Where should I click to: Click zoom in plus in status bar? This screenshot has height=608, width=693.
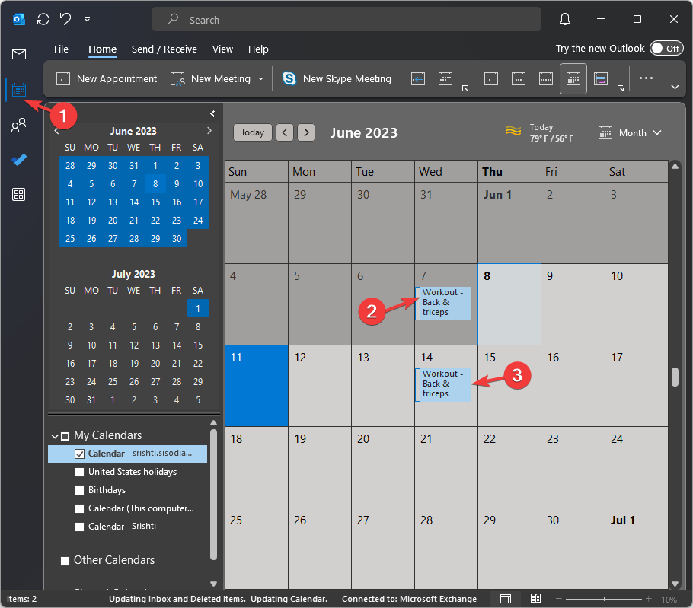click(x=648, y=599)
